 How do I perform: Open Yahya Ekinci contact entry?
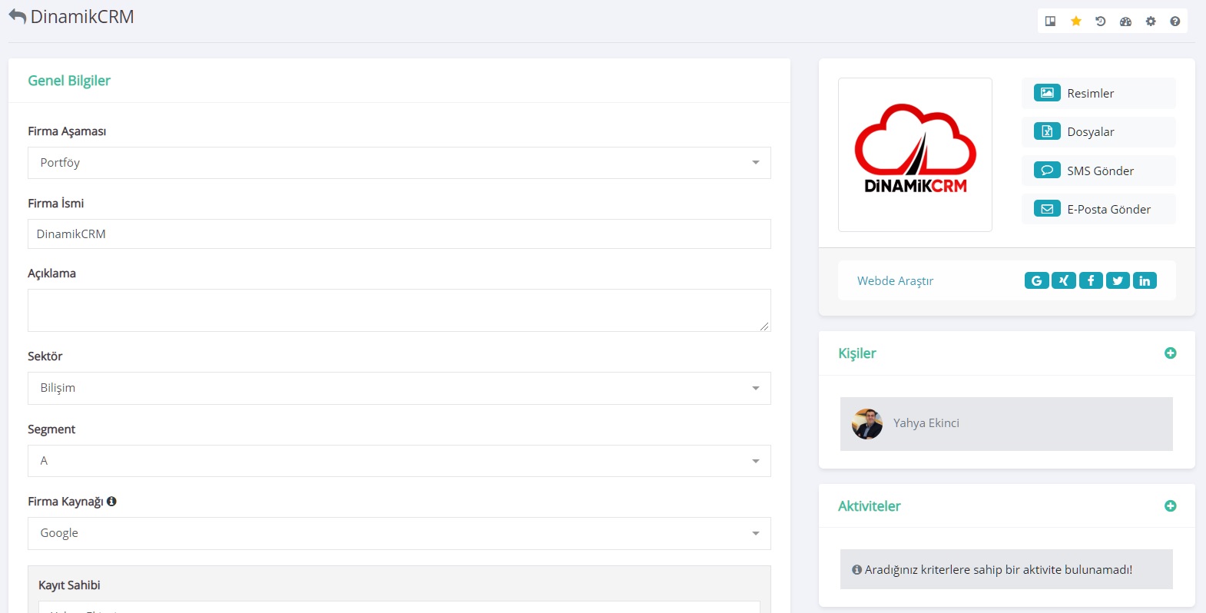[x=1006, y=424]
